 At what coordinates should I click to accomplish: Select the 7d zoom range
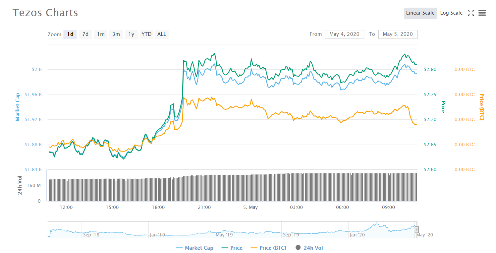85,34
